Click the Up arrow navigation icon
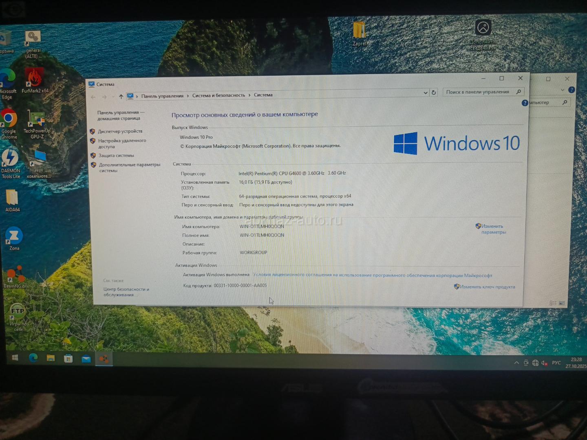Image resolution: width=587 pixels, height=440 pixels. click(121, 97)
